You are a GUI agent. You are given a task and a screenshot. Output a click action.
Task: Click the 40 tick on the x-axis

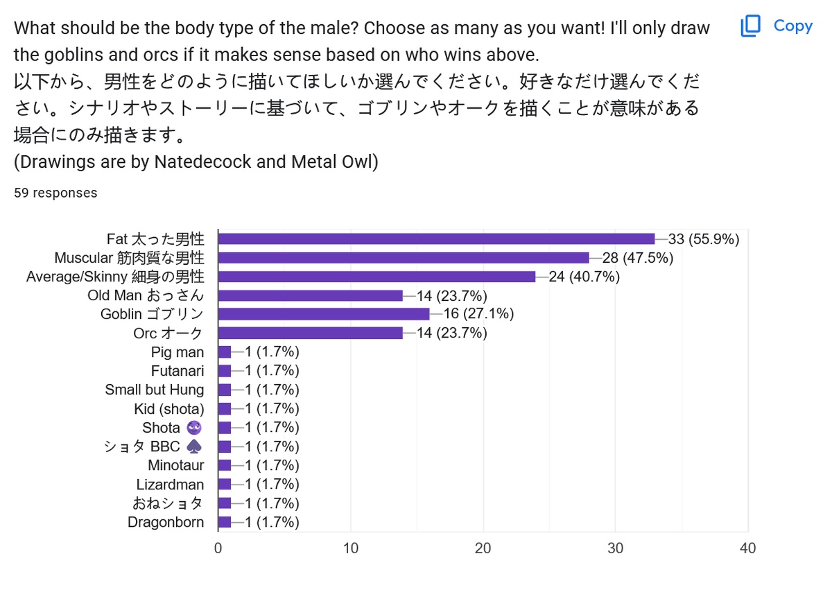(x=747, y=548)
